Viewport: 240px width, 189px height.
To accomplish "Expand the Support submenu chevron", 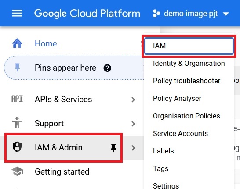I will click(x=133, y=124).
